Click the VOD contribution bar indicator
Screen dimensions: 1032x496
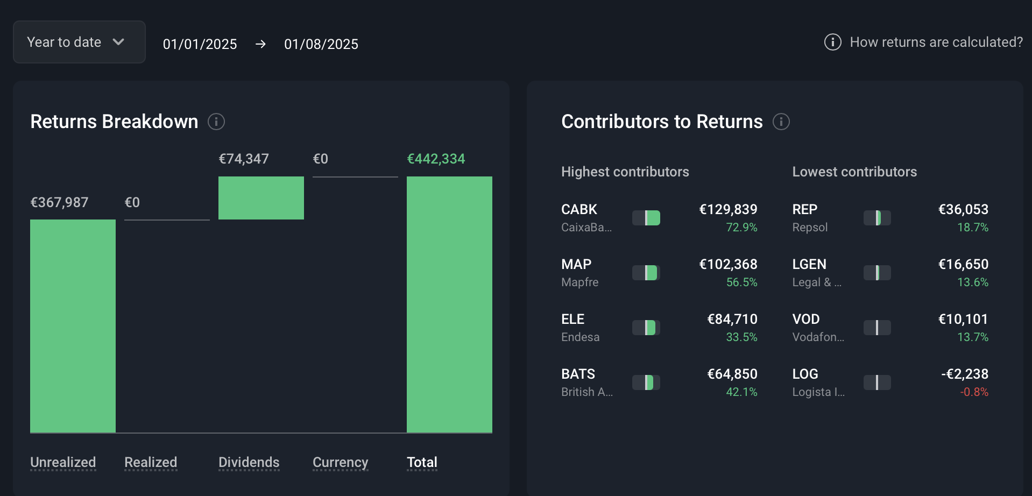(x=877, y=328)
